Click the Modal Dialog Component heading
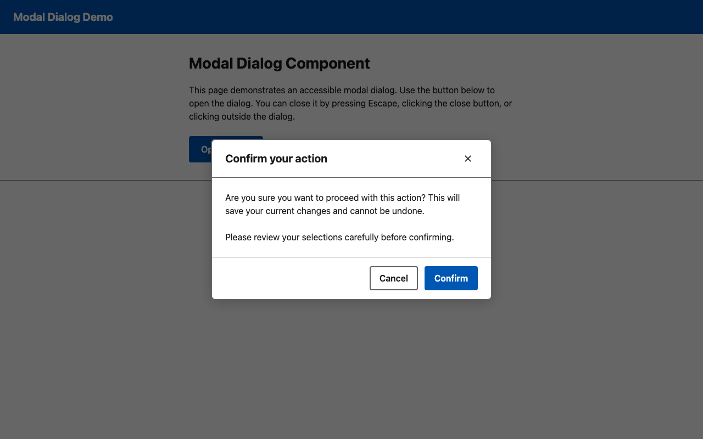 pyautogui.click(x=279, y=63)
